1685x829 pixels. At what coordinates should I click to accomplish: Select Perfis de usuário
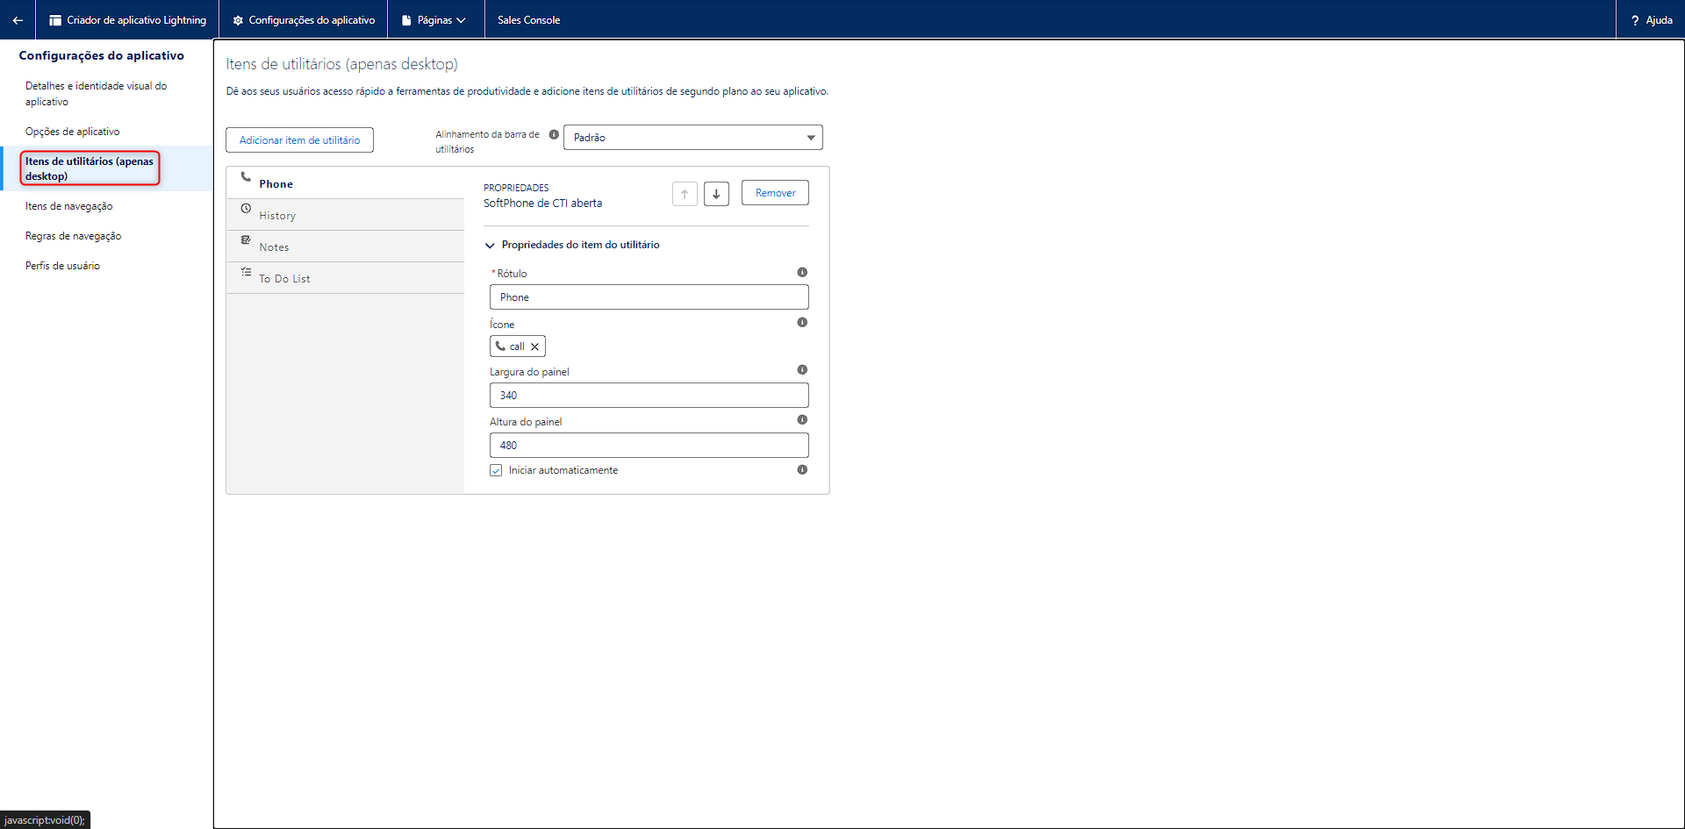pos(106,266)
